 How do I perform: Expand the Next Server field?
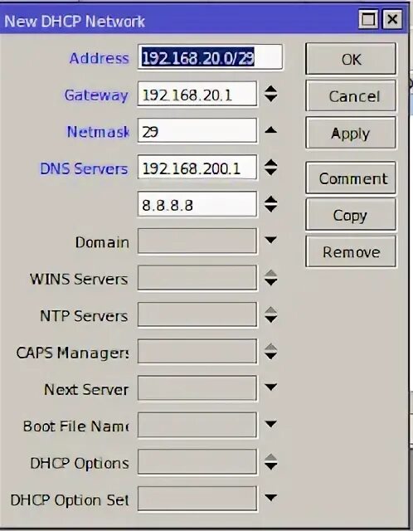[271, 387]
